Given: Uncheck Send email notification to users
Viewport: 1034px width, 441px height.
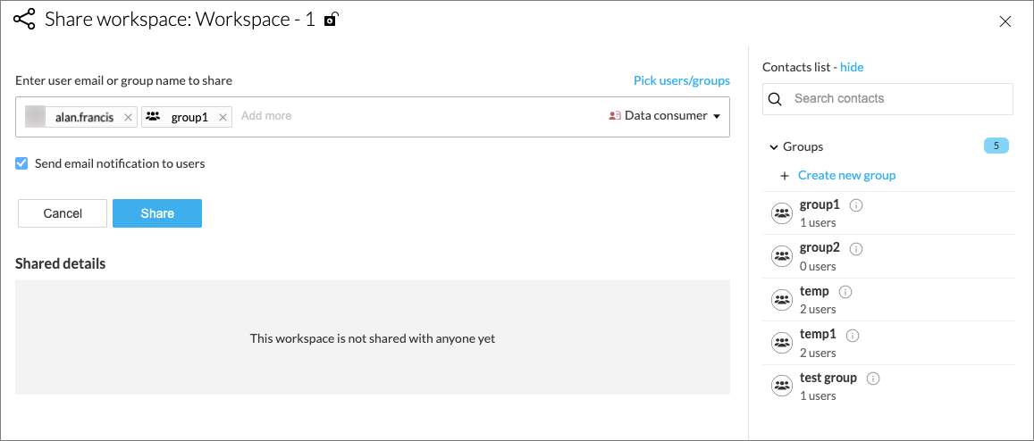Looking at the screenshot, I should pyautogui.click(x=22, y=163).
